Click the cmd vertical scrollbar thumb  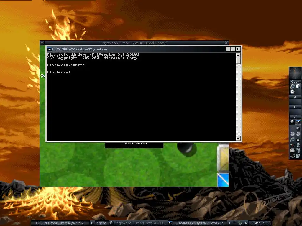pos(238,61)
